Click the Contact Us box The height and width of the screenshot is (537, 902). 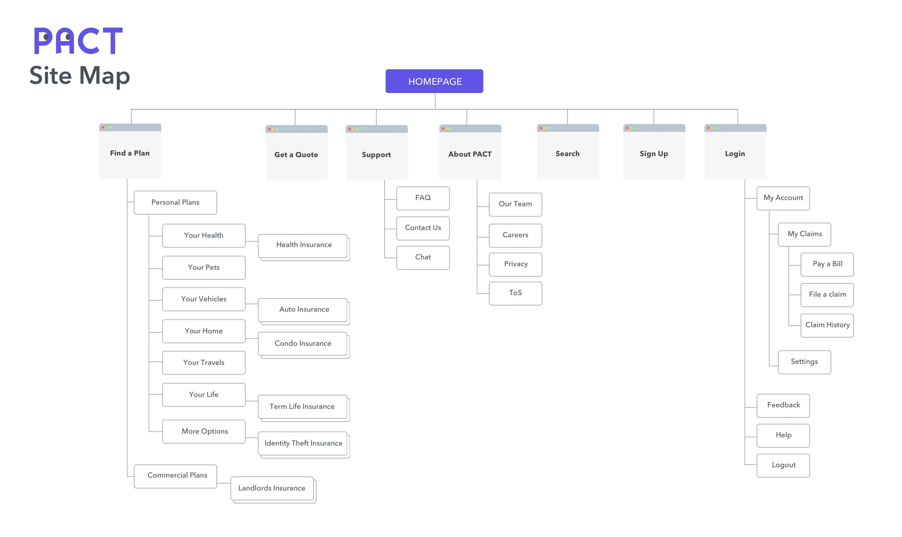[x=423, y=228]
